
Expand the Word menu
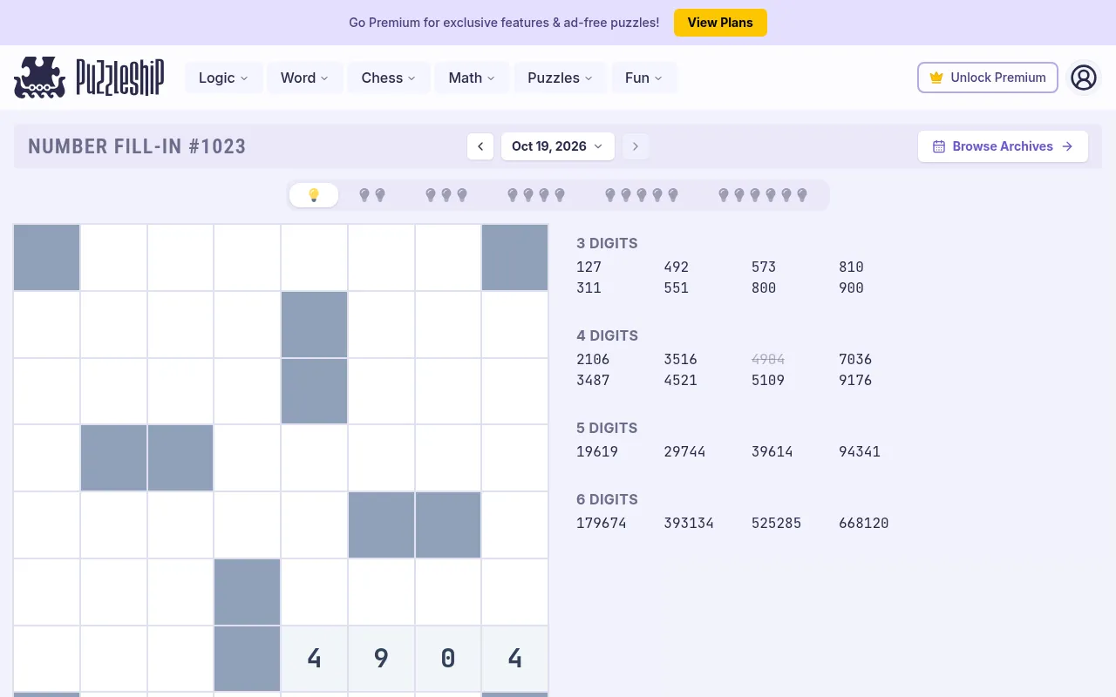305,78
